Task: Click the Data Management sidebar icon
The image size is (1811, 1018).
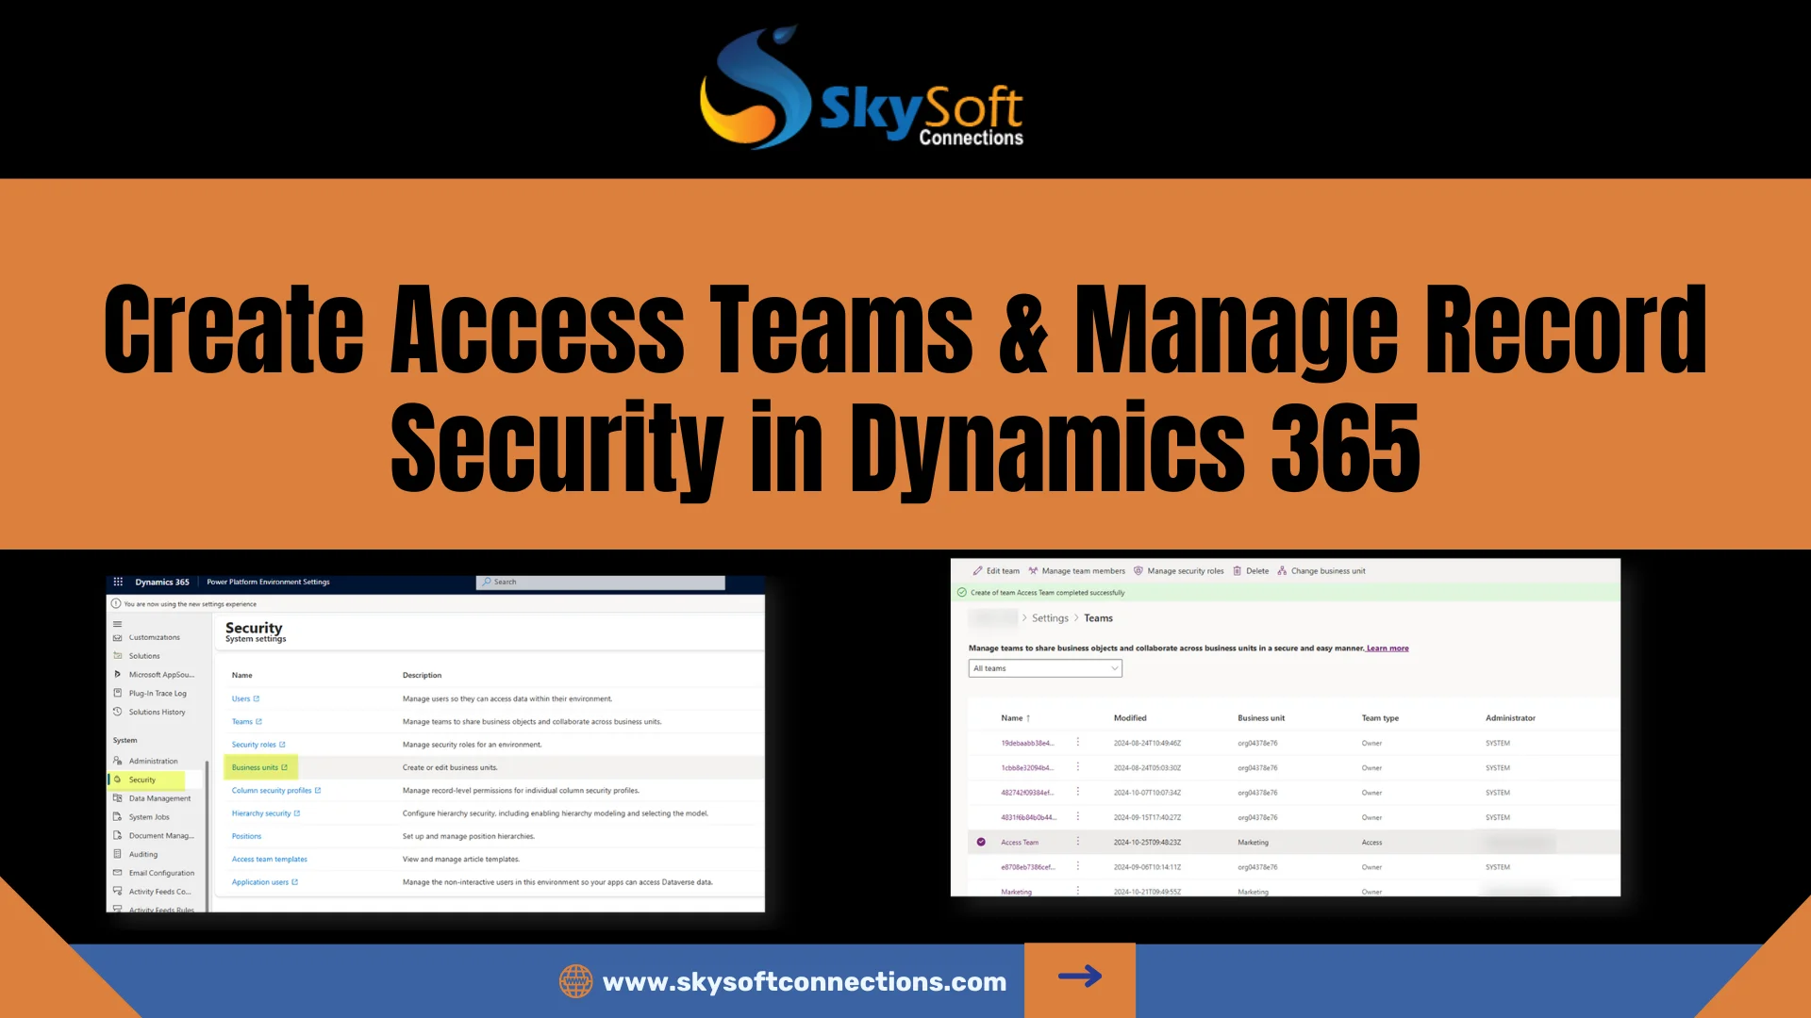Action: (x=118, y=798)
